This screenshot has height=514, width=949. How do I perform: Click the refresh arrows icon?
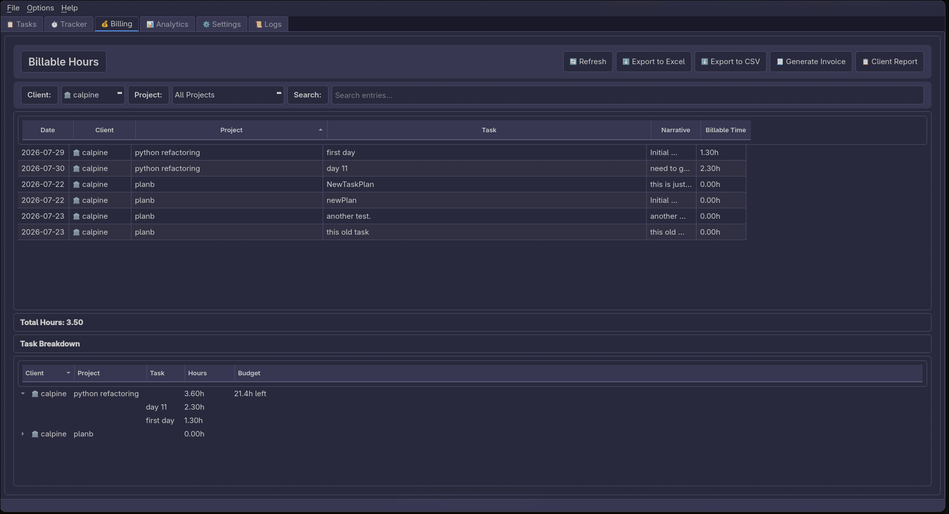573,62
